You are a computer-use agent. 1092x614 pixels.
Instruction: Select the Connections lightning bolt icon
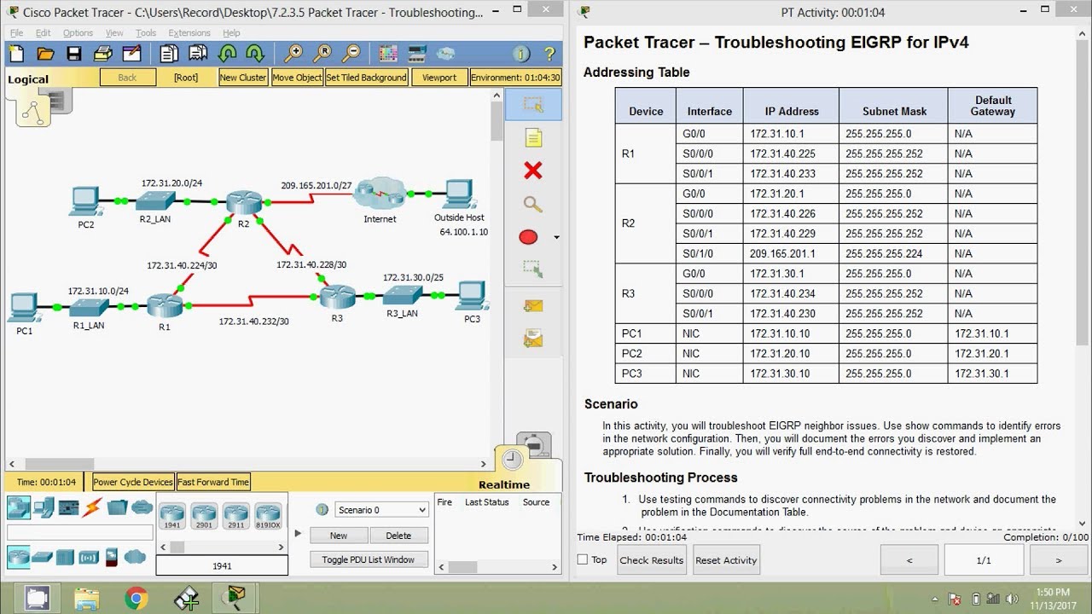[x=92, y=508]
